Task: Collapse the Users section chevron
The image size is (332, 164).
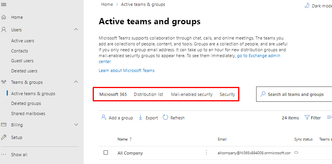Action: coord(76,29)
